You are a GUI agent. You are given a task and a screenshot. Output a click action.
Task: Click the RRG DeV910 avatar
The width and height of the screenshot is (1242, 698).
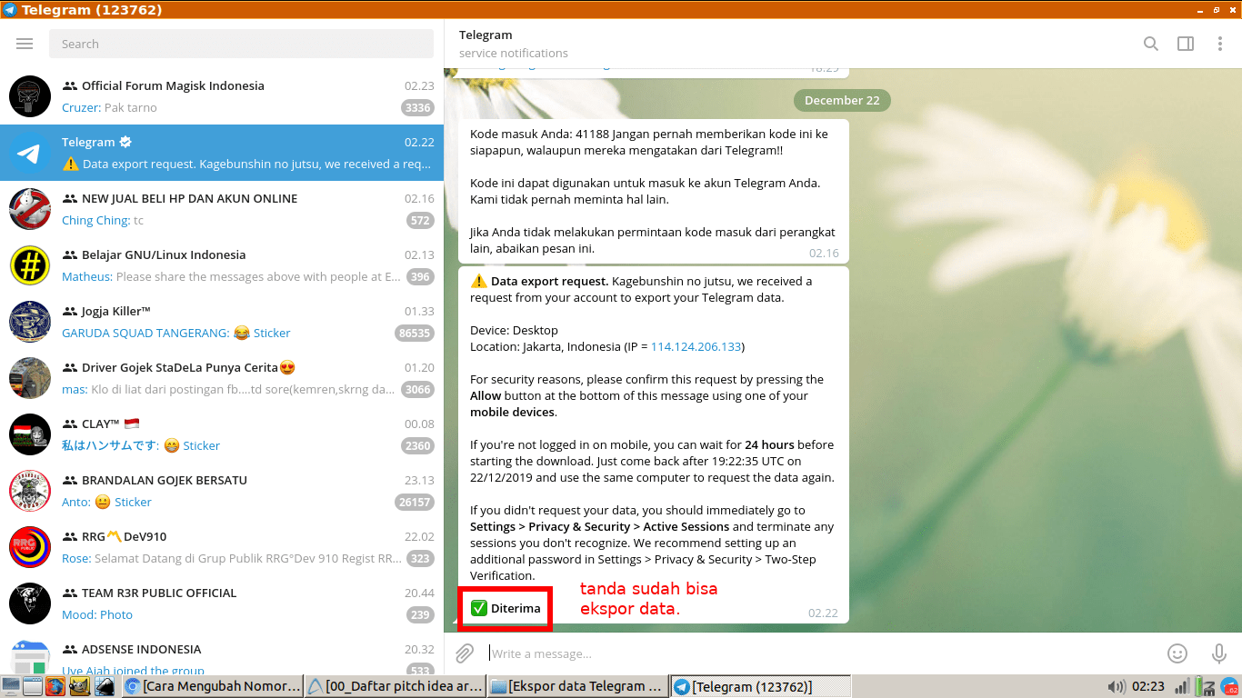pos(30,547)
